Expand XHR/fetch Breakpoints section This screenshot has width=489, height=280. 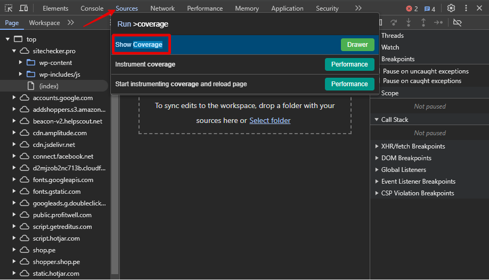point(377,146)
